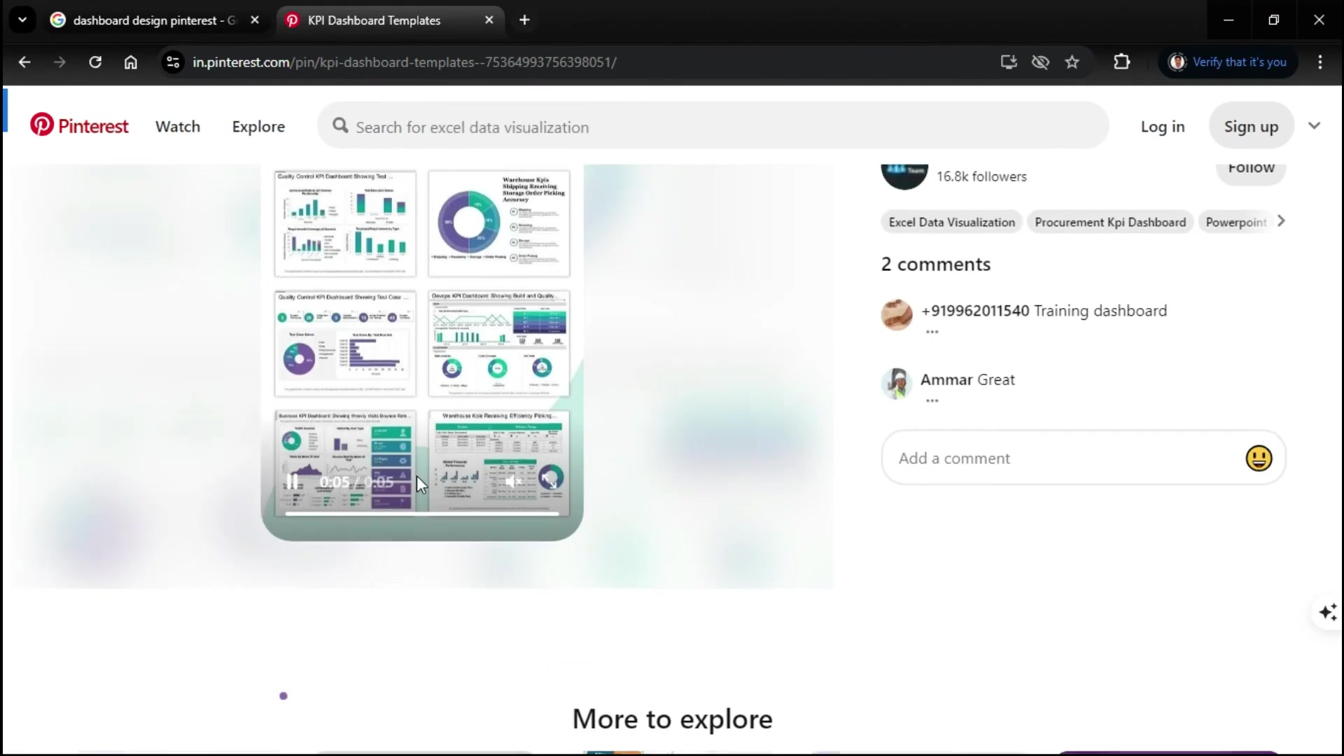Focus the Add a comment field
Image resolution: width=1344 pixels, height=756 pixels.
click(x=1064, y=458)
